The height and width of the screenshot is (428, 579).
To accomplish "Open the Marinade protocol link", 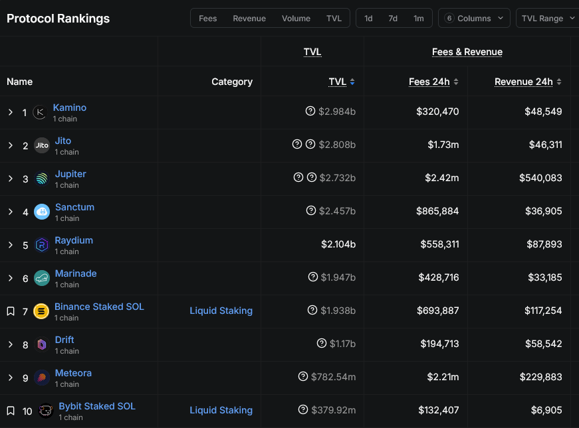I will point(76,273).
